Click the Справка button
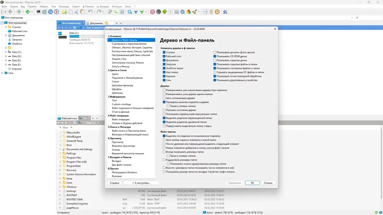This screenshot has height=215, width=383. pyautogui.click(x=114, y=183)
